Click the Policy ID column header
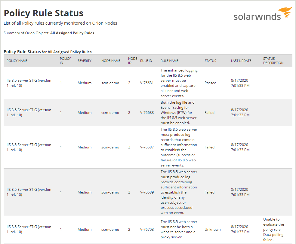This screenshot has width=296, height=244. 65,61
